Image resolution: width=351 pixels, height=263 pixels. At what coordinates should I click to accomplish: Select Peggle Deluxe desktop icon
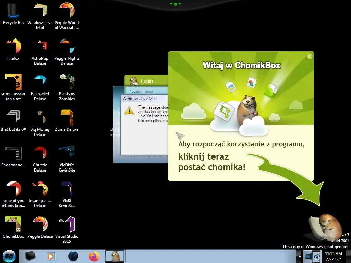[40, 227]
